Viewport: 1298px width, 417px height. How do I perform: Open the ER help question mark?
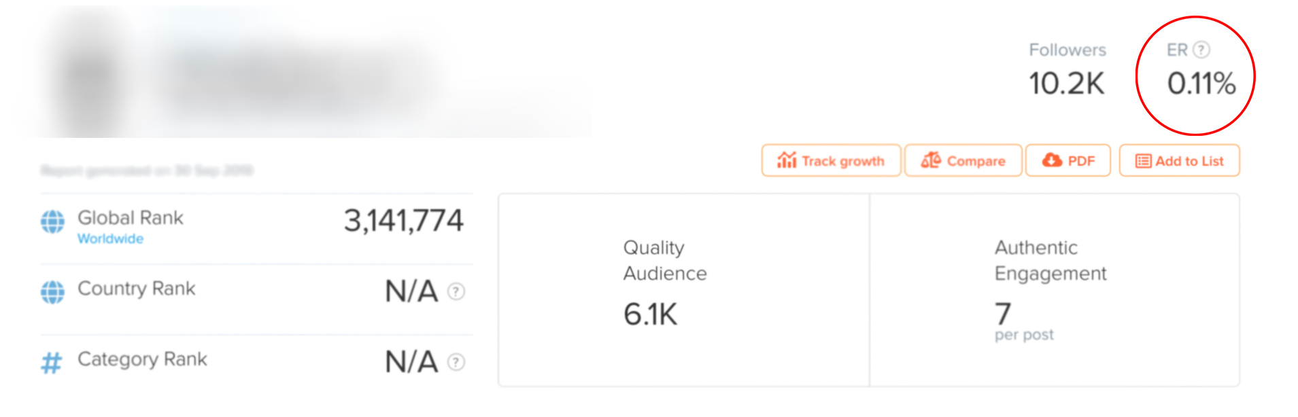(x=1201, y=50)
